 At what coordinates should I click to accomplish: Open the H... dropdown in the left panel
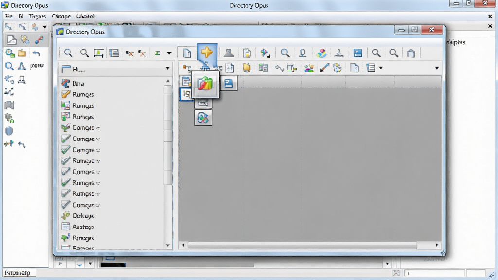tap(167, 68)
